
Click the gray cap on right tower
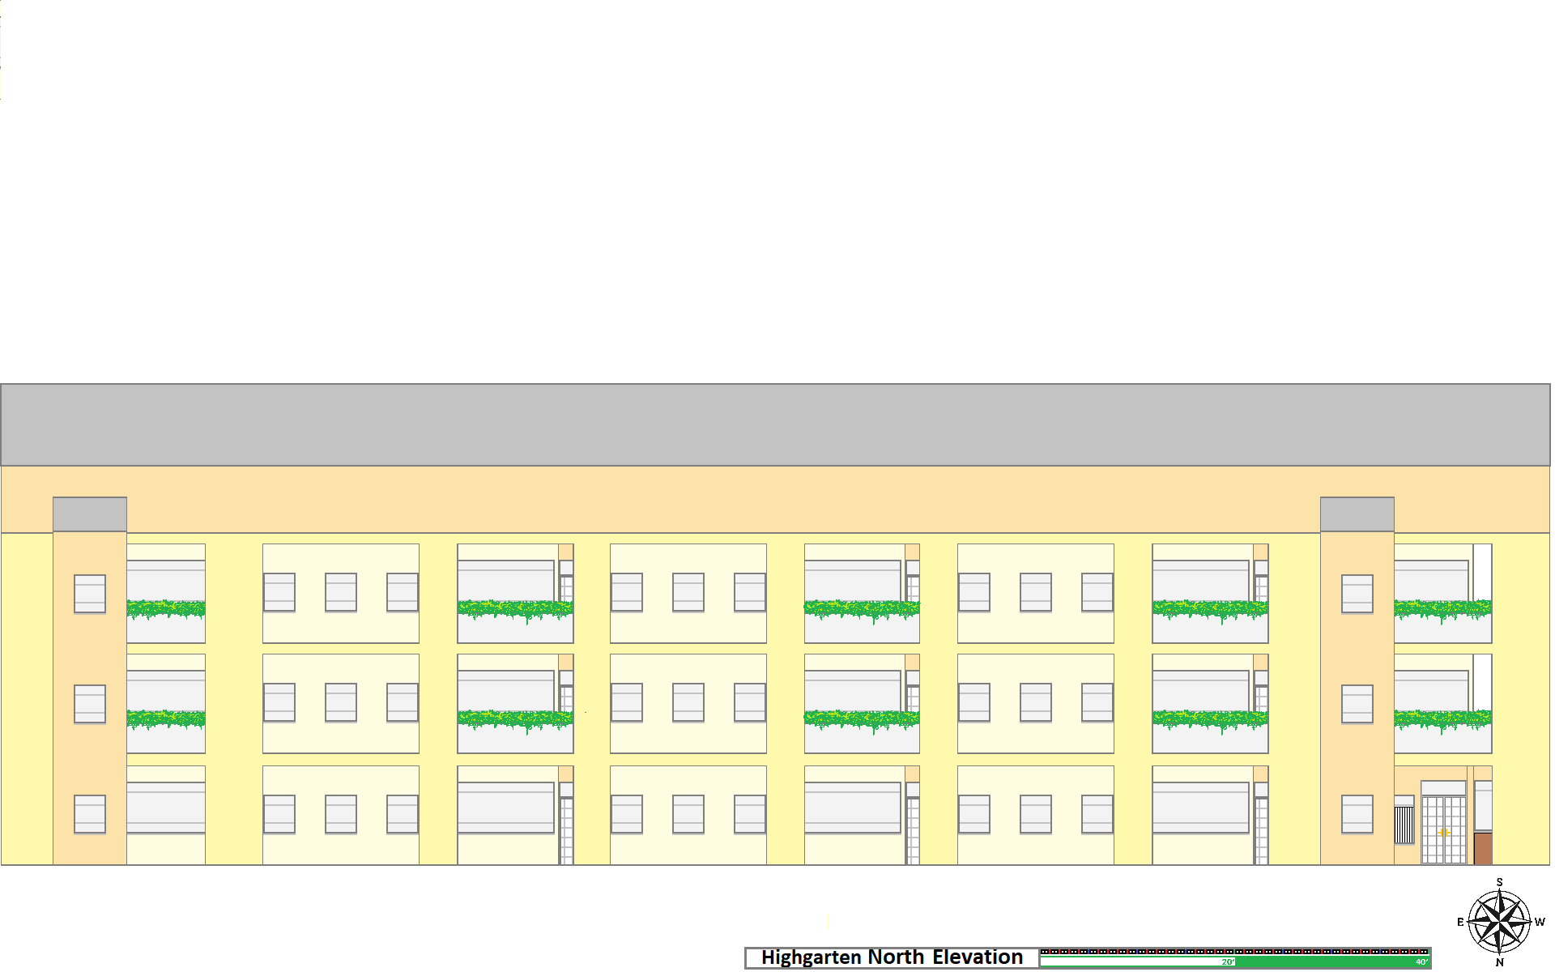[1357, 514]
